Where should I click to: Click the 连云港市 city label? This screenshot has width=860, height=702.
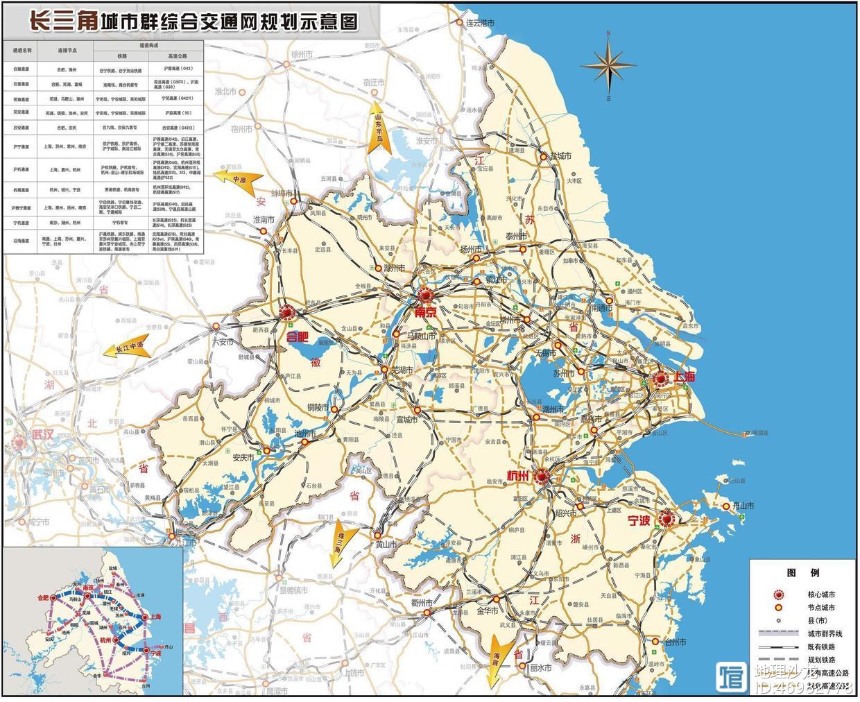click(480, 23)
